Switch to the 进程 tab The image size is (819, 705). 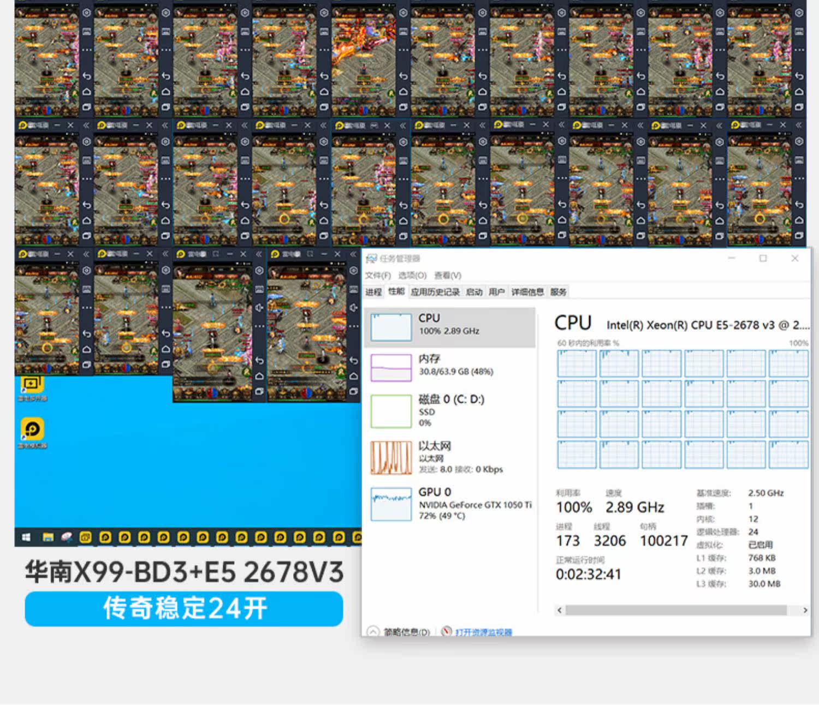(x=373, y=292)
